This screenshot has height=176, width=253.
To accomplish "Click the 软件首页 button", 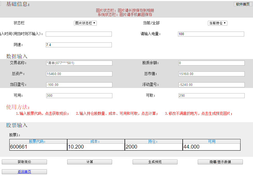I will (x=243, y=4).
